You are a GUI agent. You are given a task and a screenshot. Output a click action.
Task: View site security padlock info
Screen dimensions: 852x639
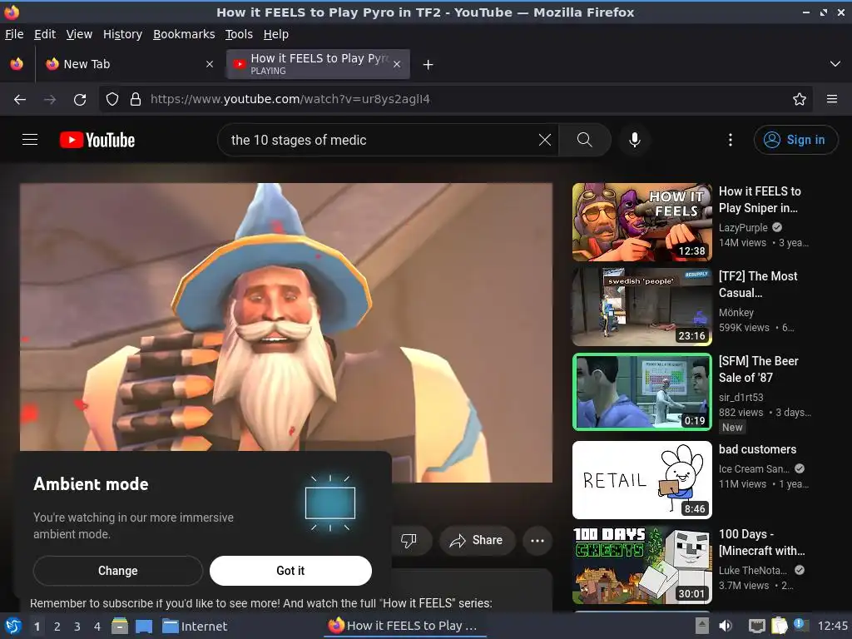pyautogui.click(x=136, y=100)
